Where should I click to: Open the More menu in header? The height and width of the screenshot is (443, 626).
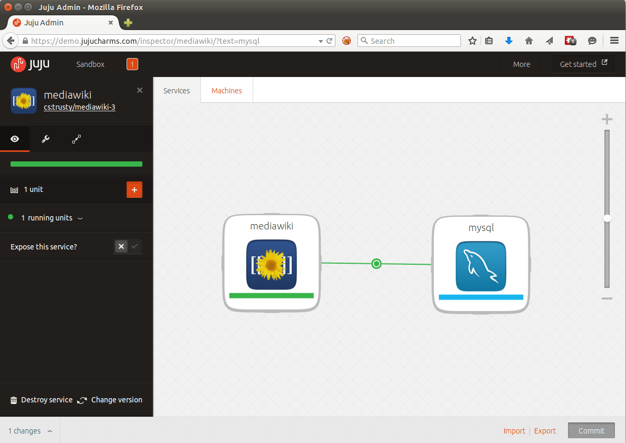tap(522, 64)
